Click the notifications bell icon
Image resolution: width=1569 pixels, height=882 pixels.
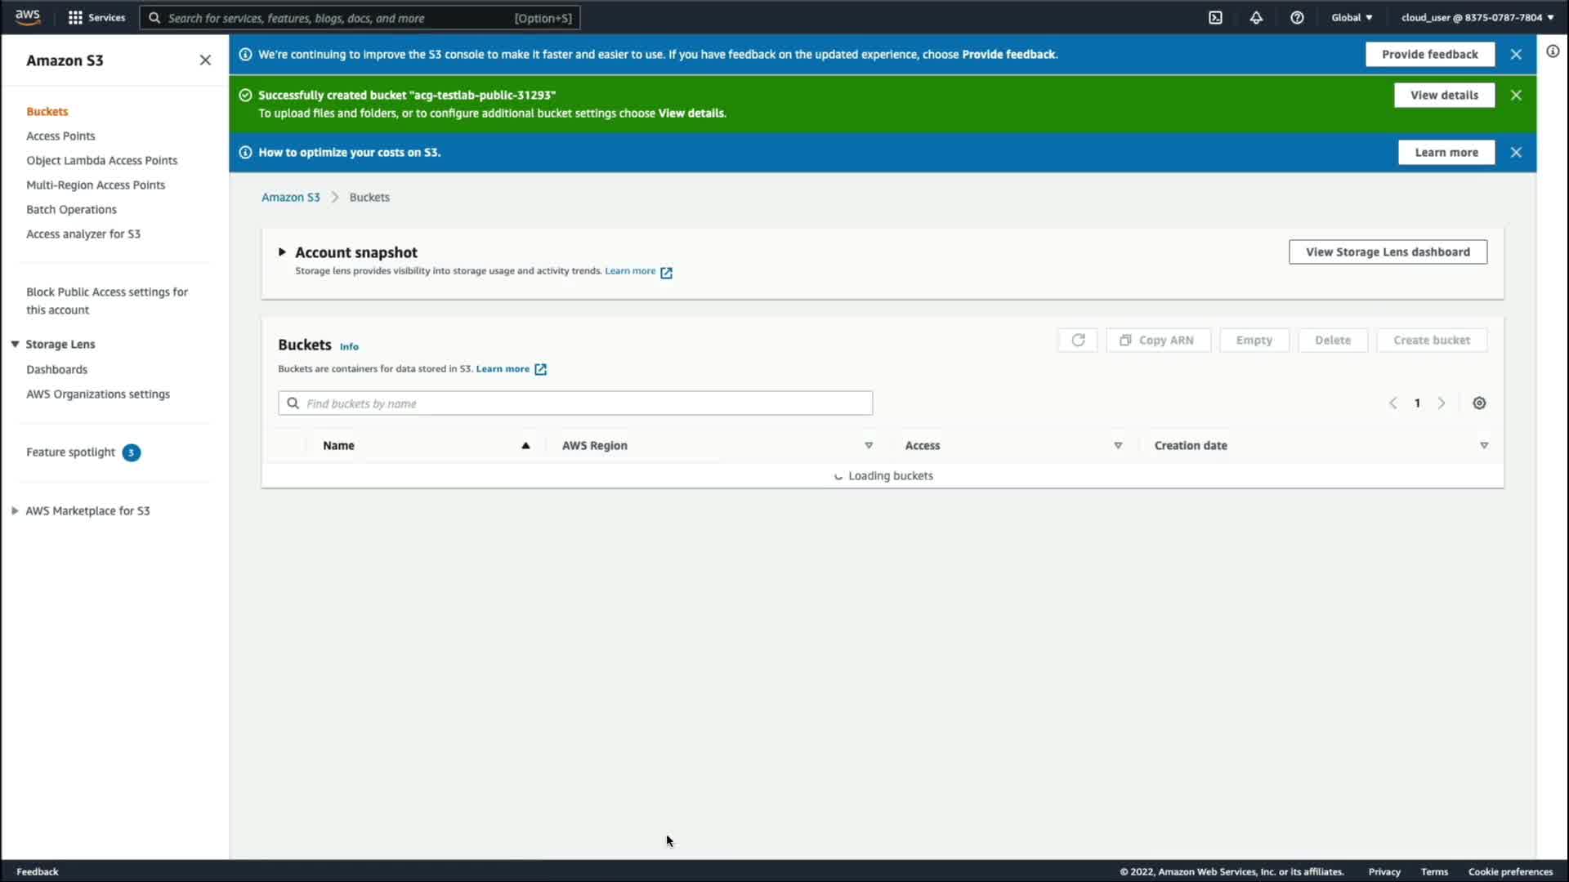(1256, 17)
